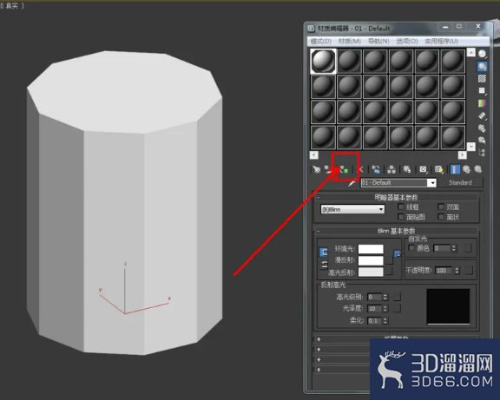
Task: Toggle the ambient-diffuse map lock
Action: point(398,253)
